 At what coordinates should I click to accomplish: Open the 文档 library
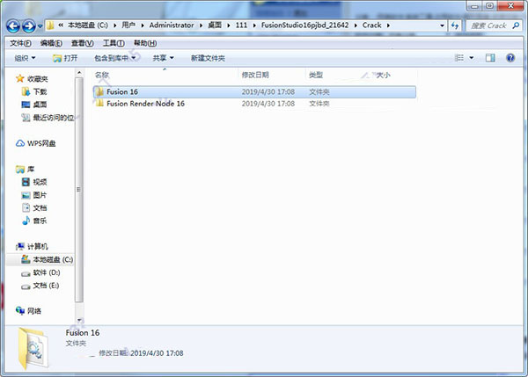point(34,208)
